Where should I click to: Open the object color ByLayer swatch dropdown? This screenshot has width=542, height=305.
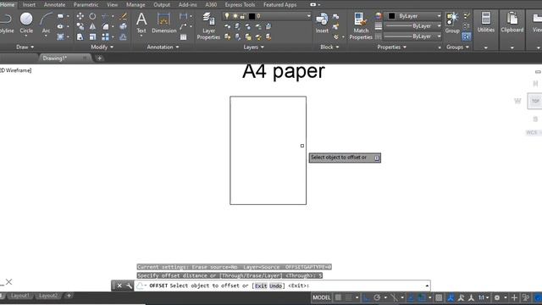pyautogui.click(x=412, y=16)
